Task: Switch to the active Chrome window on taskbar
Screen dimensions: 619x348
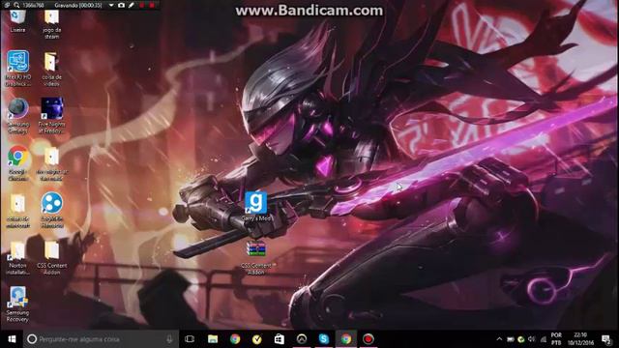Action: pyautogui.click(x=346, y=339)
